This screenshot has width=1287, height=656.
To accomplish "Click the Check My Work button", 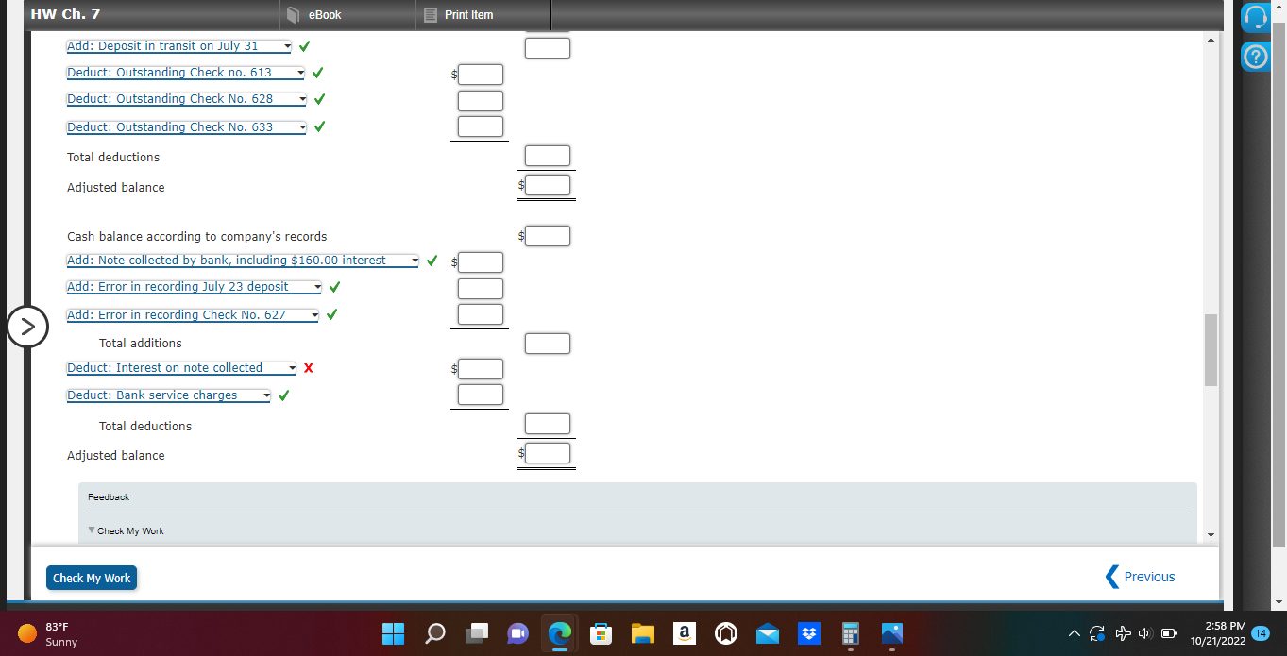I will pyautogui.click(x=92, y=578).
